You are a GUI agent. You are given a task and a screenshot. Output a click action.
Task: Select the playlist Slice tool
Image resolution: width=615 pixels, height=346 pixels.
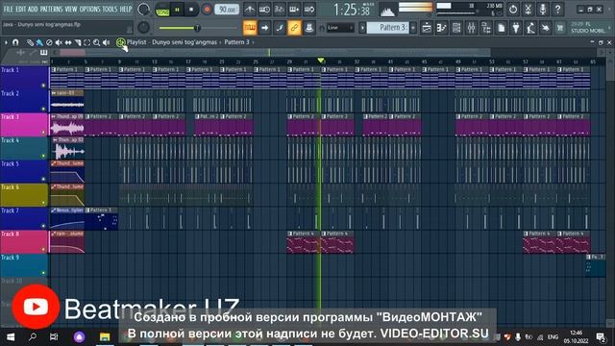(x=78, y=42)
